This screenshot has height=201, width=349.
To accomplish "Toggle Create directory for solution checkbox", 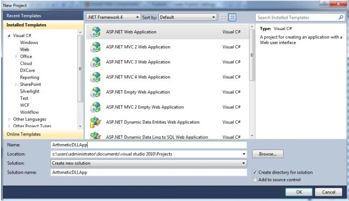I will 255,173.
